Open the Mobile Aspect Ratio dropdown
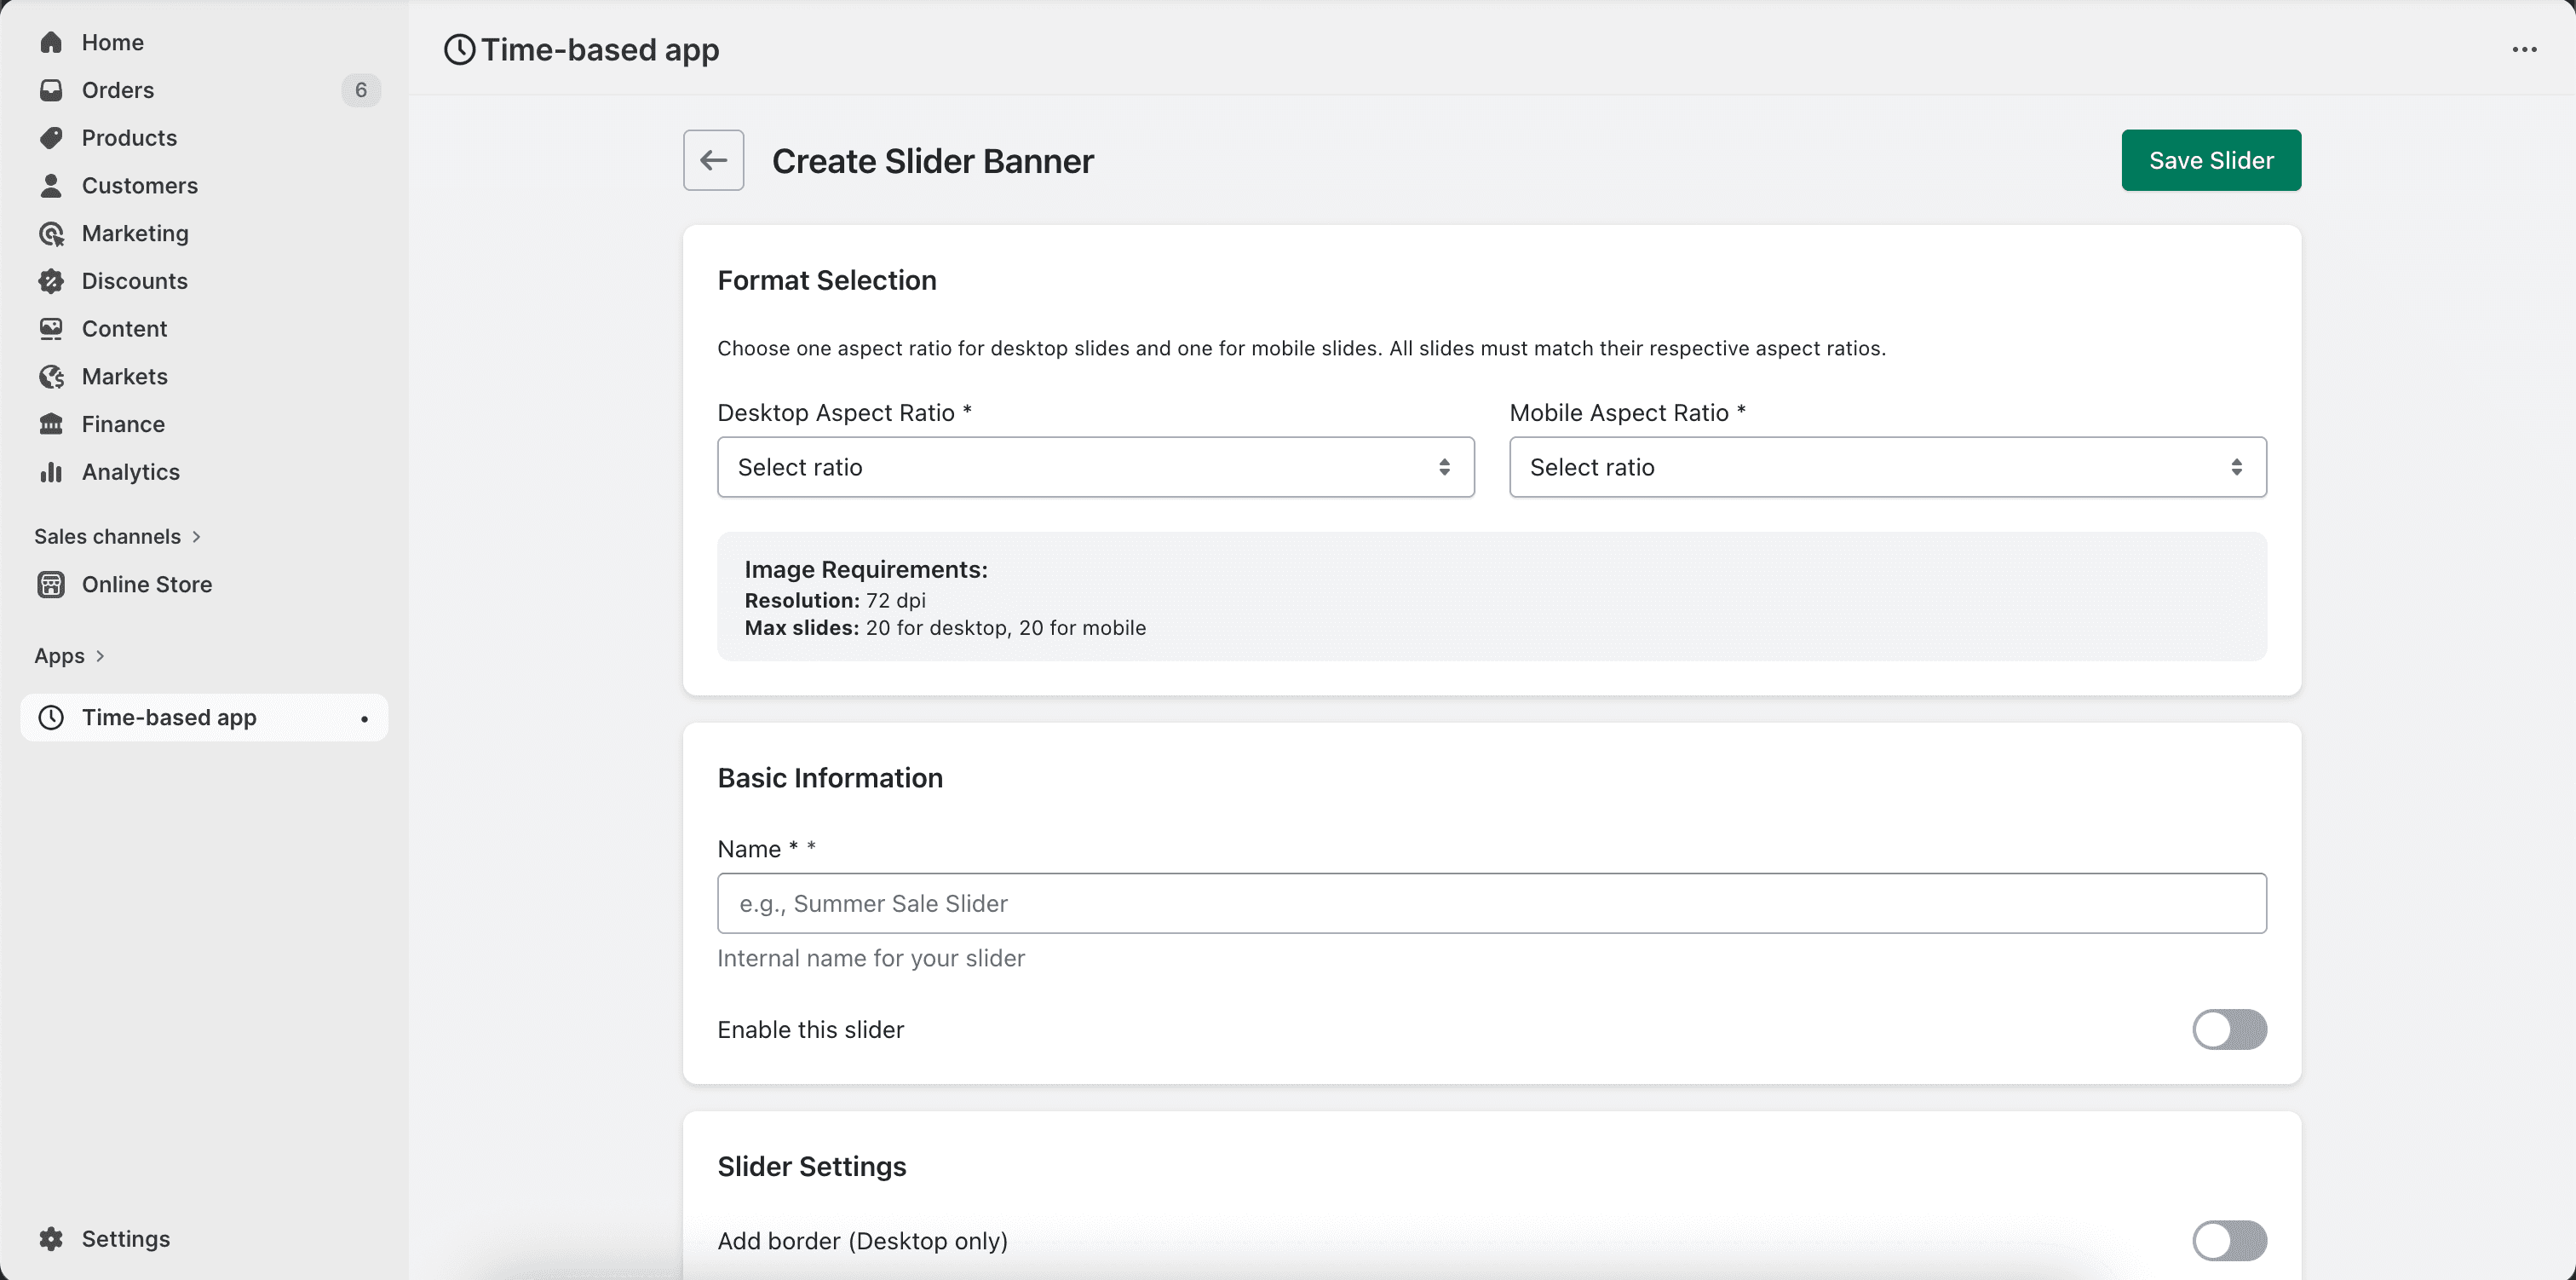The image size is (2576, 1280). (1887, 466)
